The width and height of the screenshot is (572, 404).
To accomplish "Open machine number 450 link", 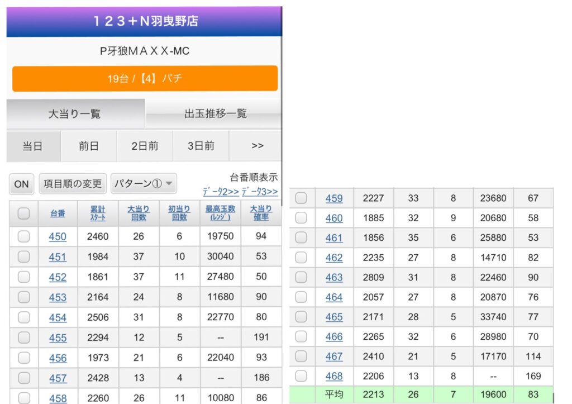I will tap(58, 236).
